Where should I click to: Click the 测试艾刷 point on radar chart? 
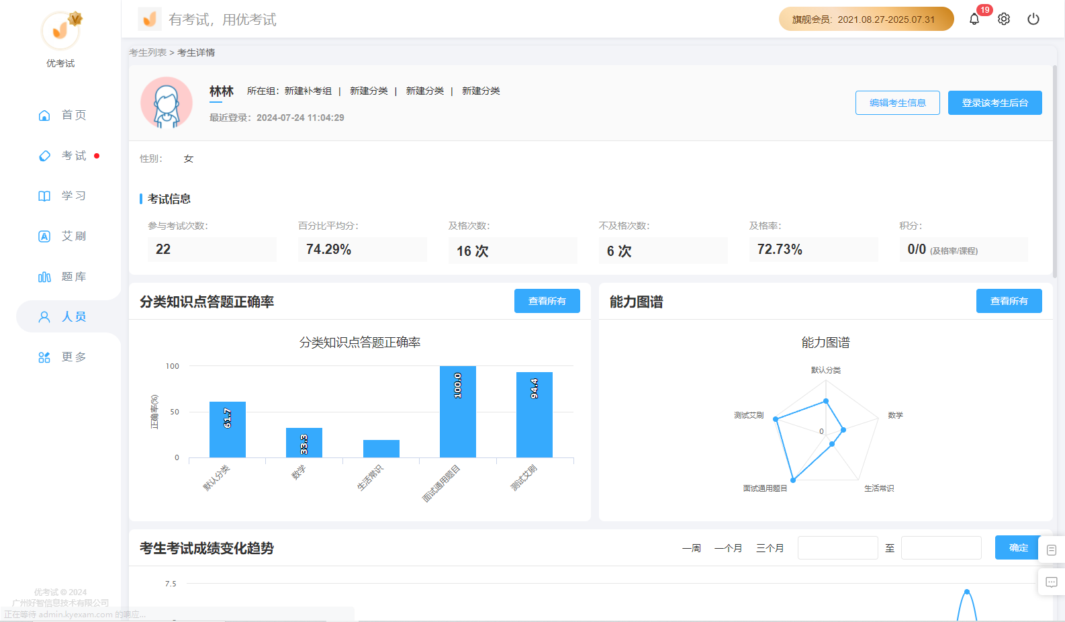[x=776, y=419]
